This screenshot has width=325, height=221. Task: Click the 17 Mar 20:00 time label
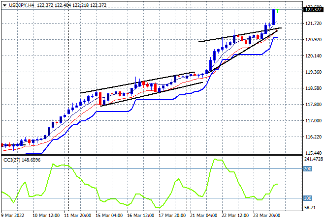click(x=172, y=216)
